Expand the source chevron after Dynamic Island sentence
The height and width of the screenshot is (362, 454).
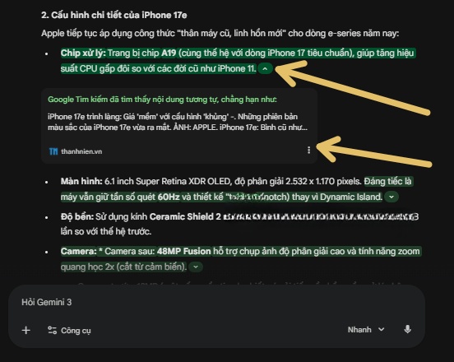click(391, 197)
